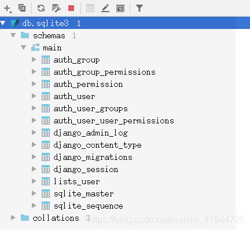Click the sqlite_sequence table icon

[x=46, y=206]
